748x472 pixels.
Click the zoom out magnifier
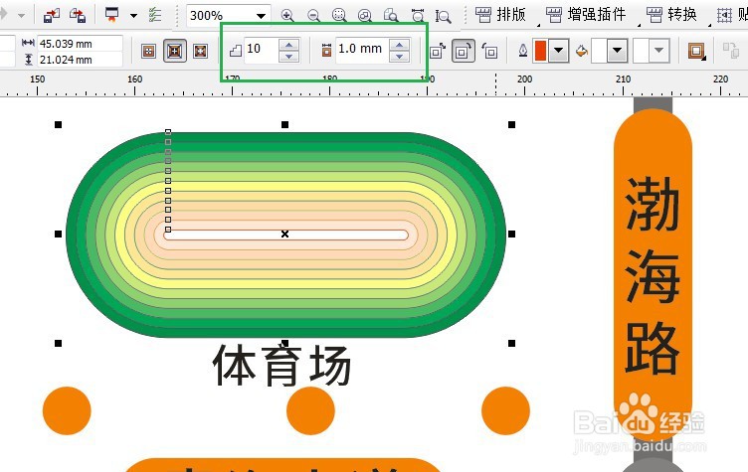(x=313, y=15)
